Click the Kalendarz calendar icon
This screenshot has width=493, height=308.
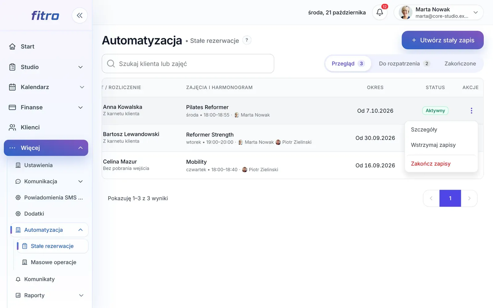(12, 87)
